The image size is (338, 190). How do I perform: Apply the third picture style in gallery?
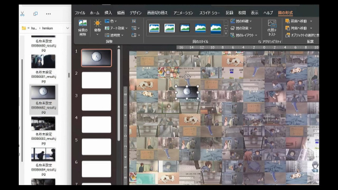185,28
